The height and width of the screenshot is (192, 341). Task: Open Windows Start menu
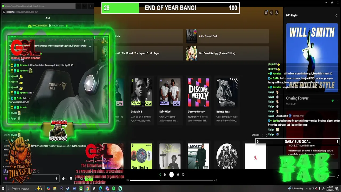(3, 189)
